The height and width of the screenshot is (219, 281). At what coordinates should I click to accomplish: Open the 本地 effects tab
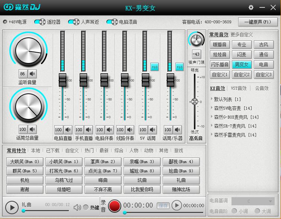tap(35, 150)
